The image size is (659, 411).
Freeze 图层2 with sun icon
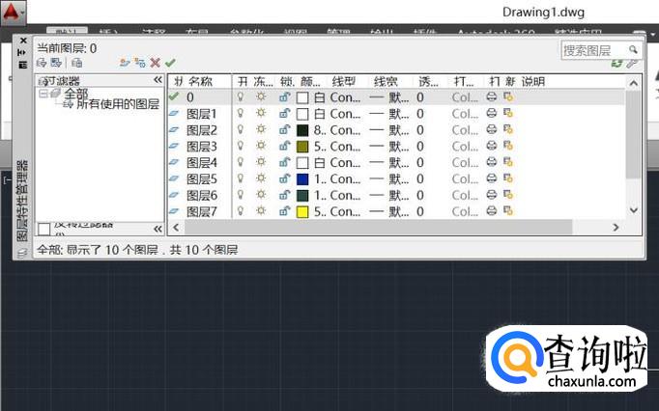(261, 129)
